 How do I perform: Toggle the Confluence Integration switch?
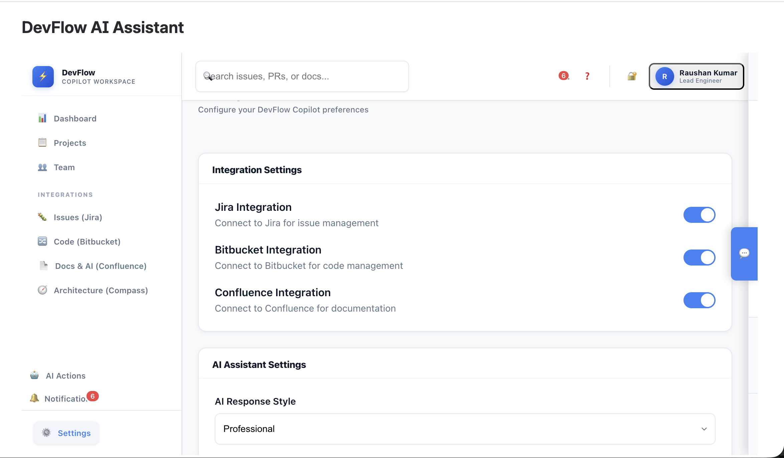tap(699, 300)
